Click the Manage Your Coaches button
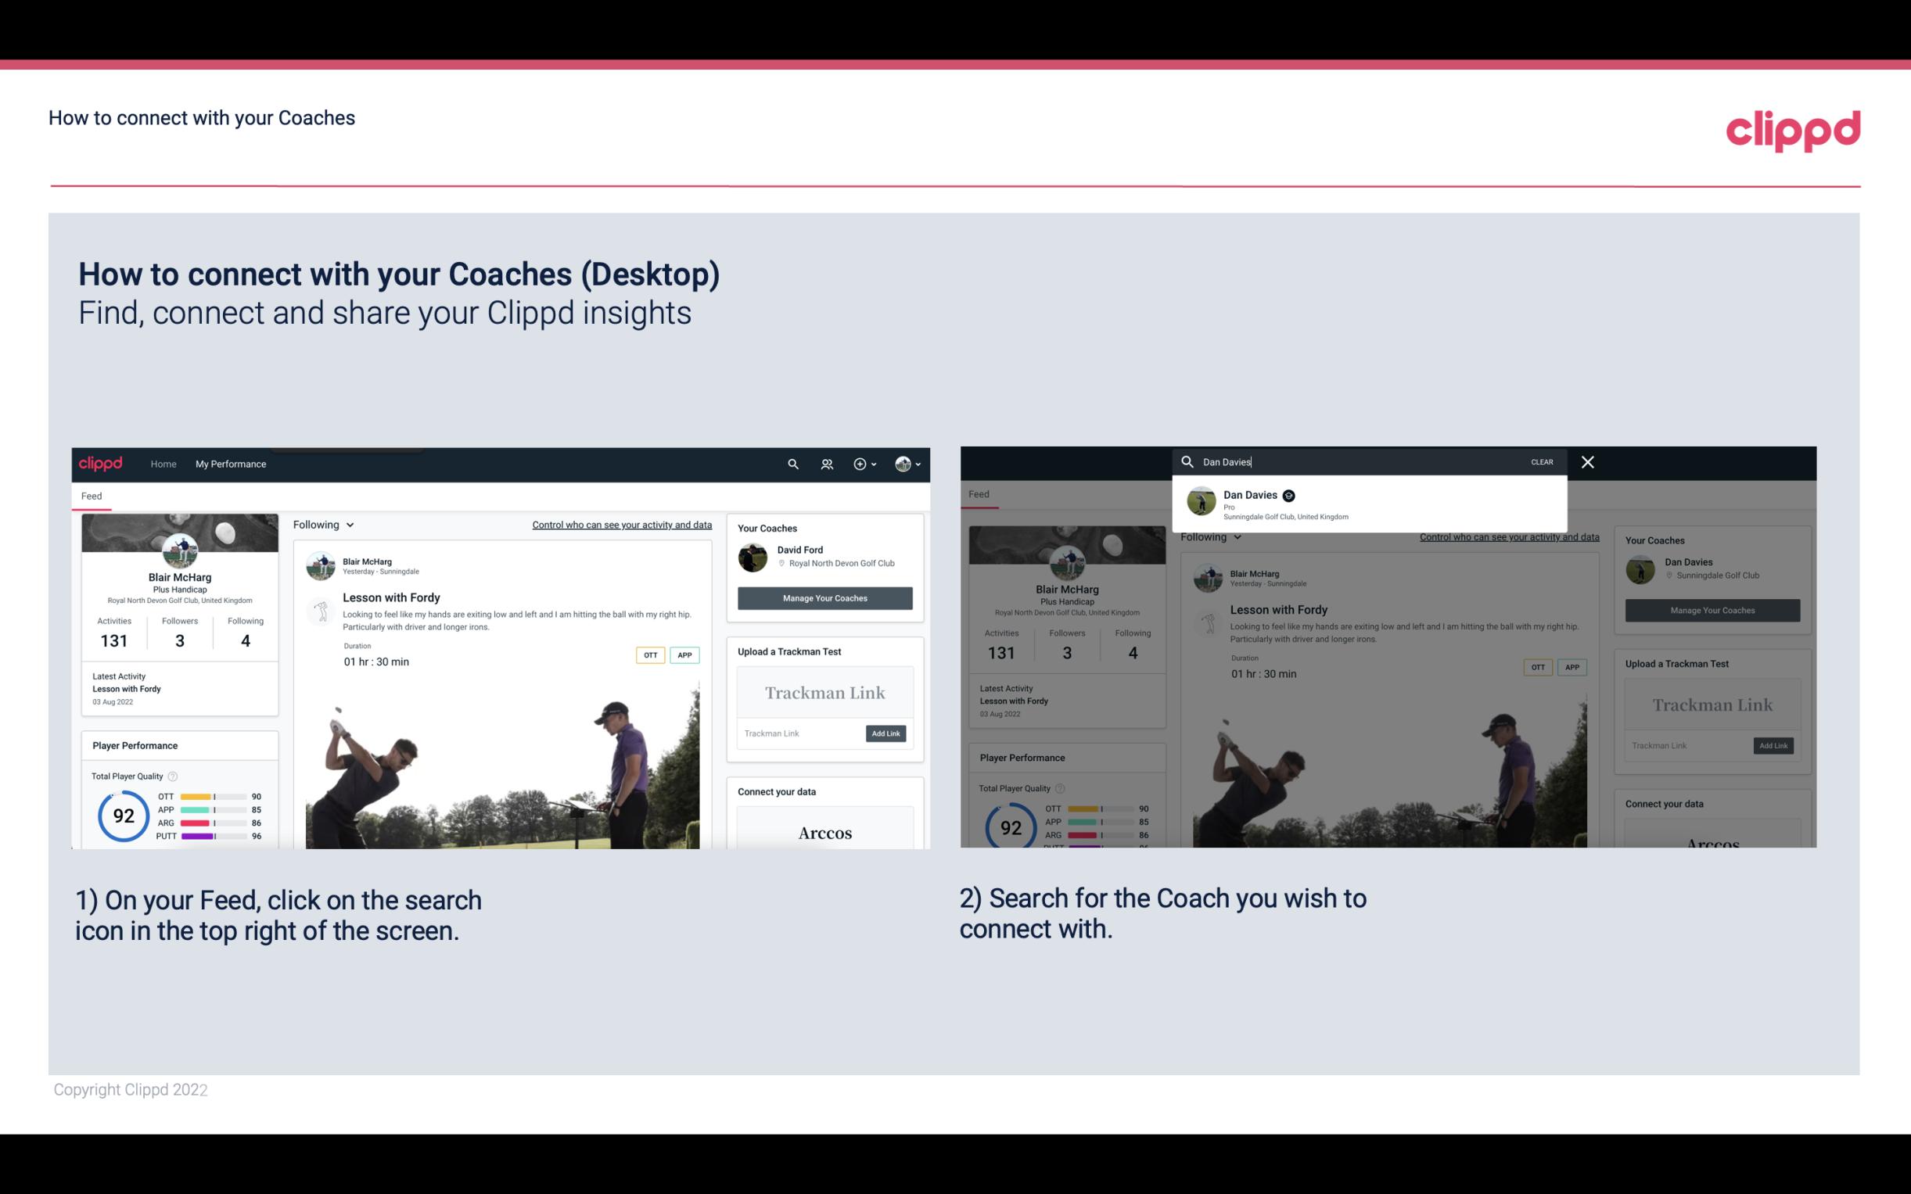 click(x=824, y=597)
